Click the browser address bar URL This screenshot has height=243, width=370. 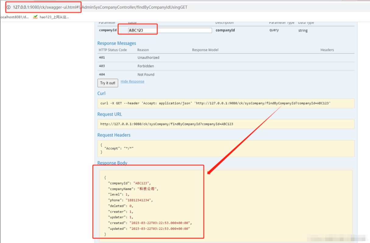coord(100,7)
